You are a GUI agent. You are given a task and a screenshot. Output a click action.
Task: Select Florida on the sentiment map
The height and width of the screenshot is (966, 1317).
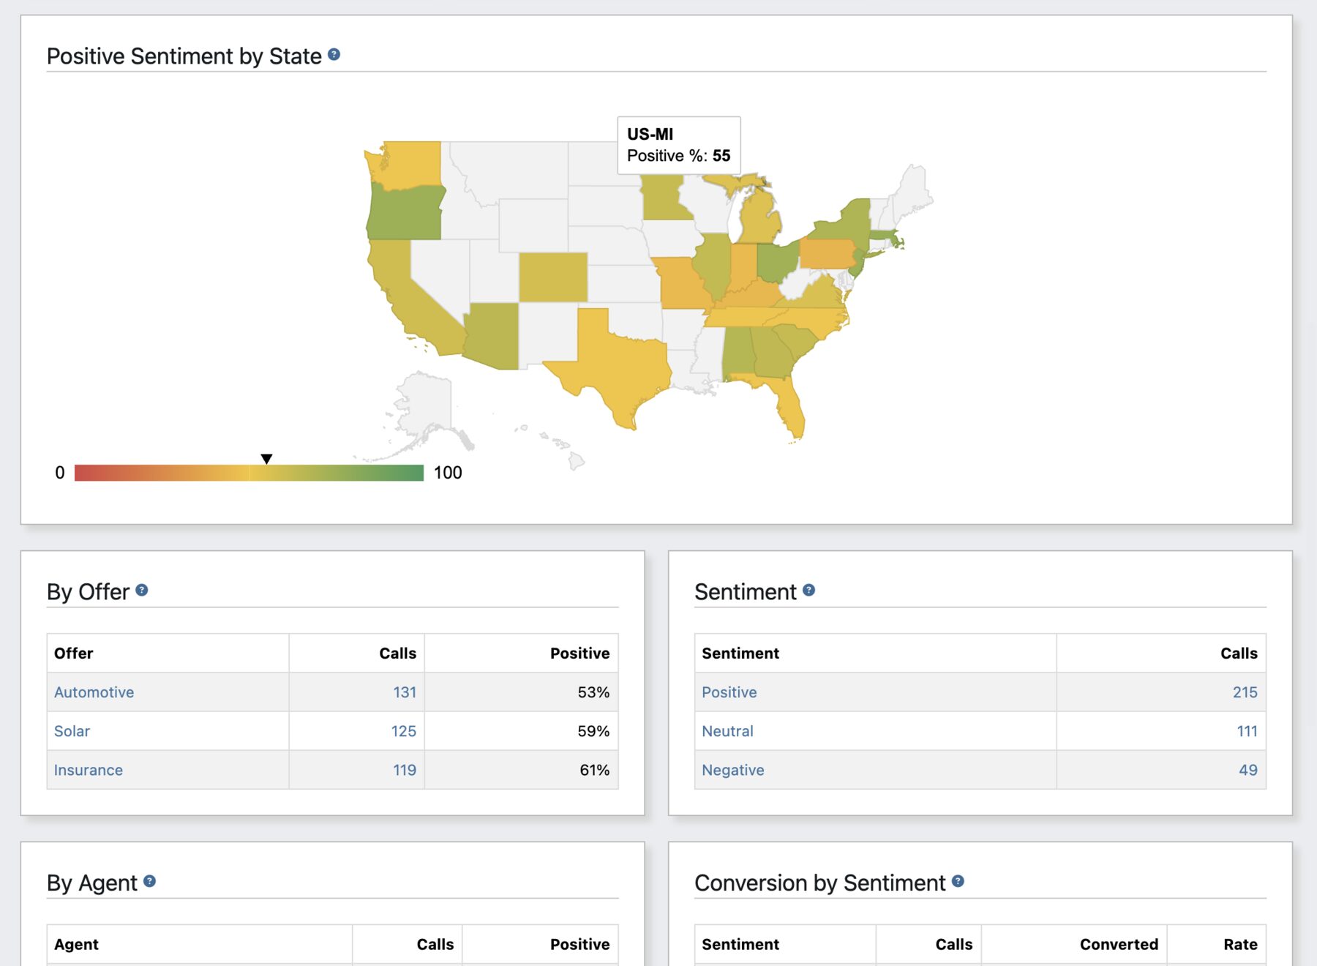pos(789,406)
